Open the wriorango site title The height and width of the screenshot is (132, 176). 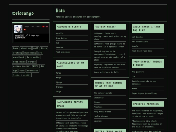pos(23,13)
